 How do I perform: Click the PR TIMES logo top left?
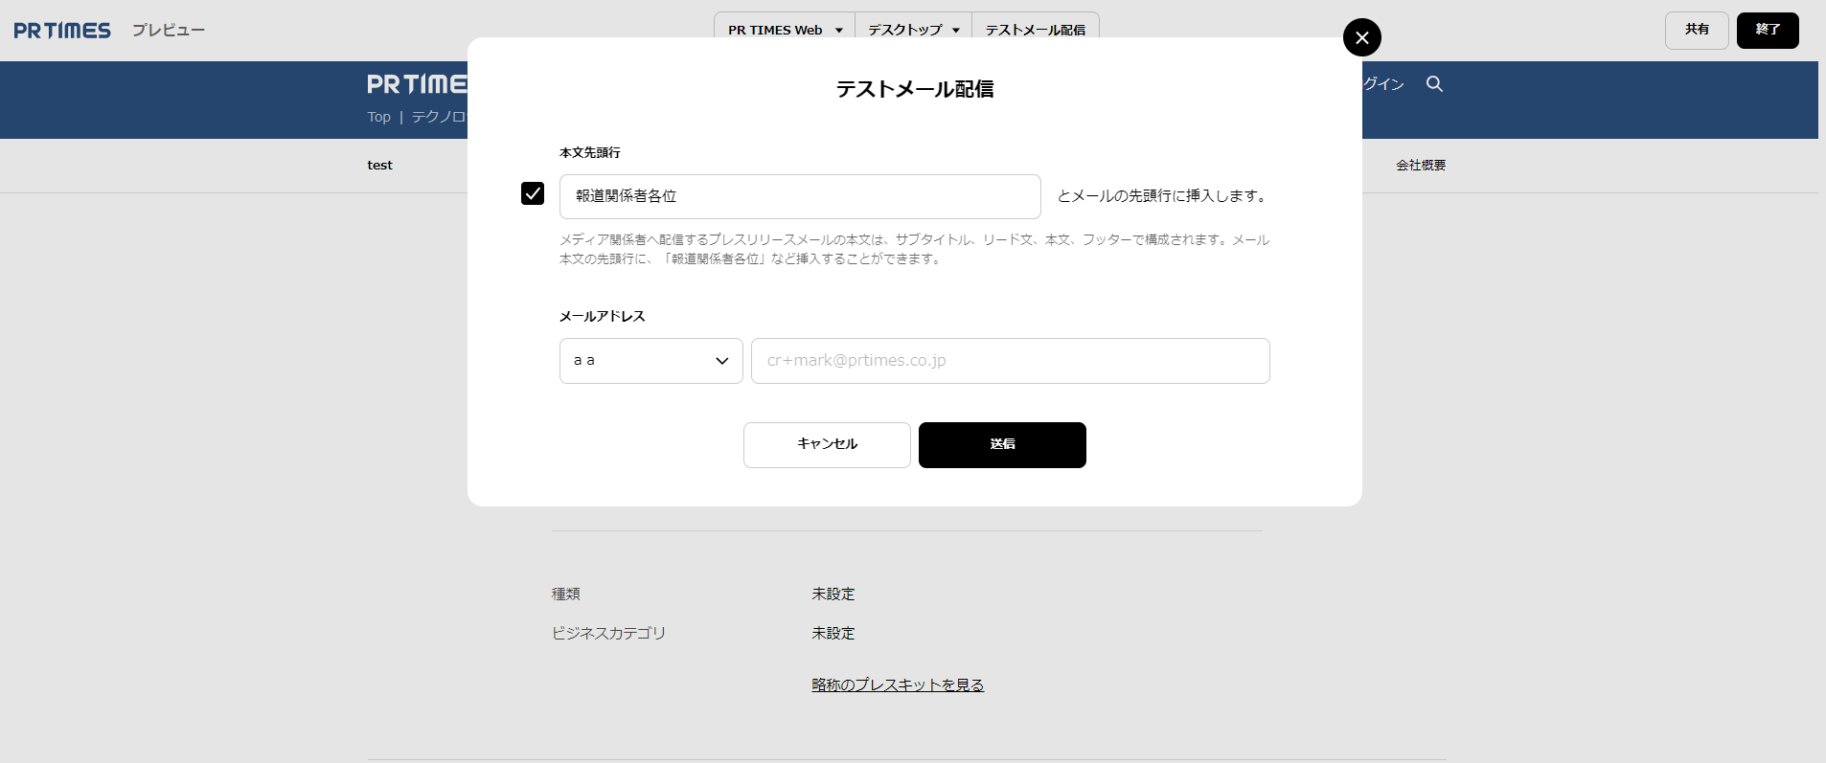click(x=62, y=31)
